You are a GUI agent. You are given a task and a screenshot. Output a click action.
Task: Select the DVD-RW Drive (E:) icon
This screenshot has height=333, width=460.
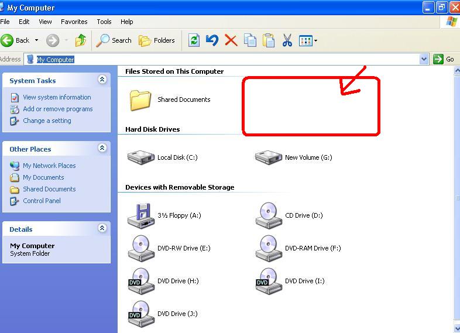click(x=141, y=249)
